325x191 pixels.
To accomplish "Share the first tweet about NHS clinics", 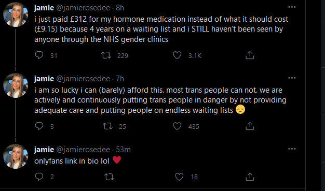I will click(250, 55).
